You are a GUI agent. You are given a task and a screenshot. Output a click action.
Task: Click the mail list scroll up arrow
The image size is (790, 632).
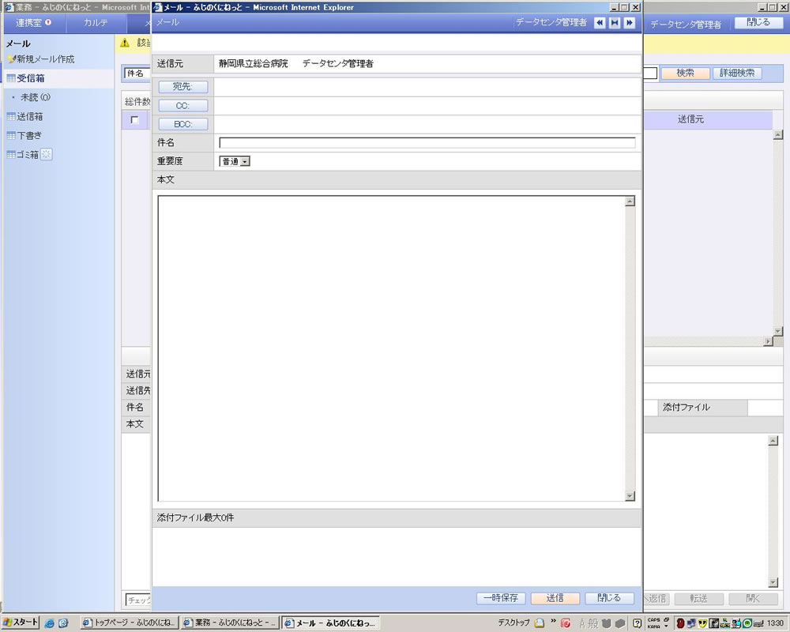pyautogui.click(x=778, y=134)
